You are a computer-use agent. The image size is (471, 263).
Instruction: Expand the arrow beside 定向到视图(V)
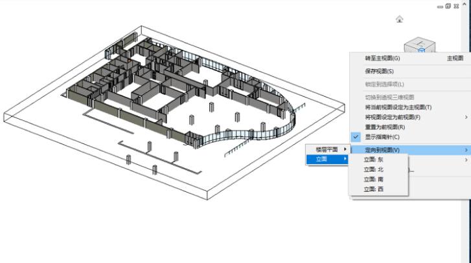coord(466,150)
